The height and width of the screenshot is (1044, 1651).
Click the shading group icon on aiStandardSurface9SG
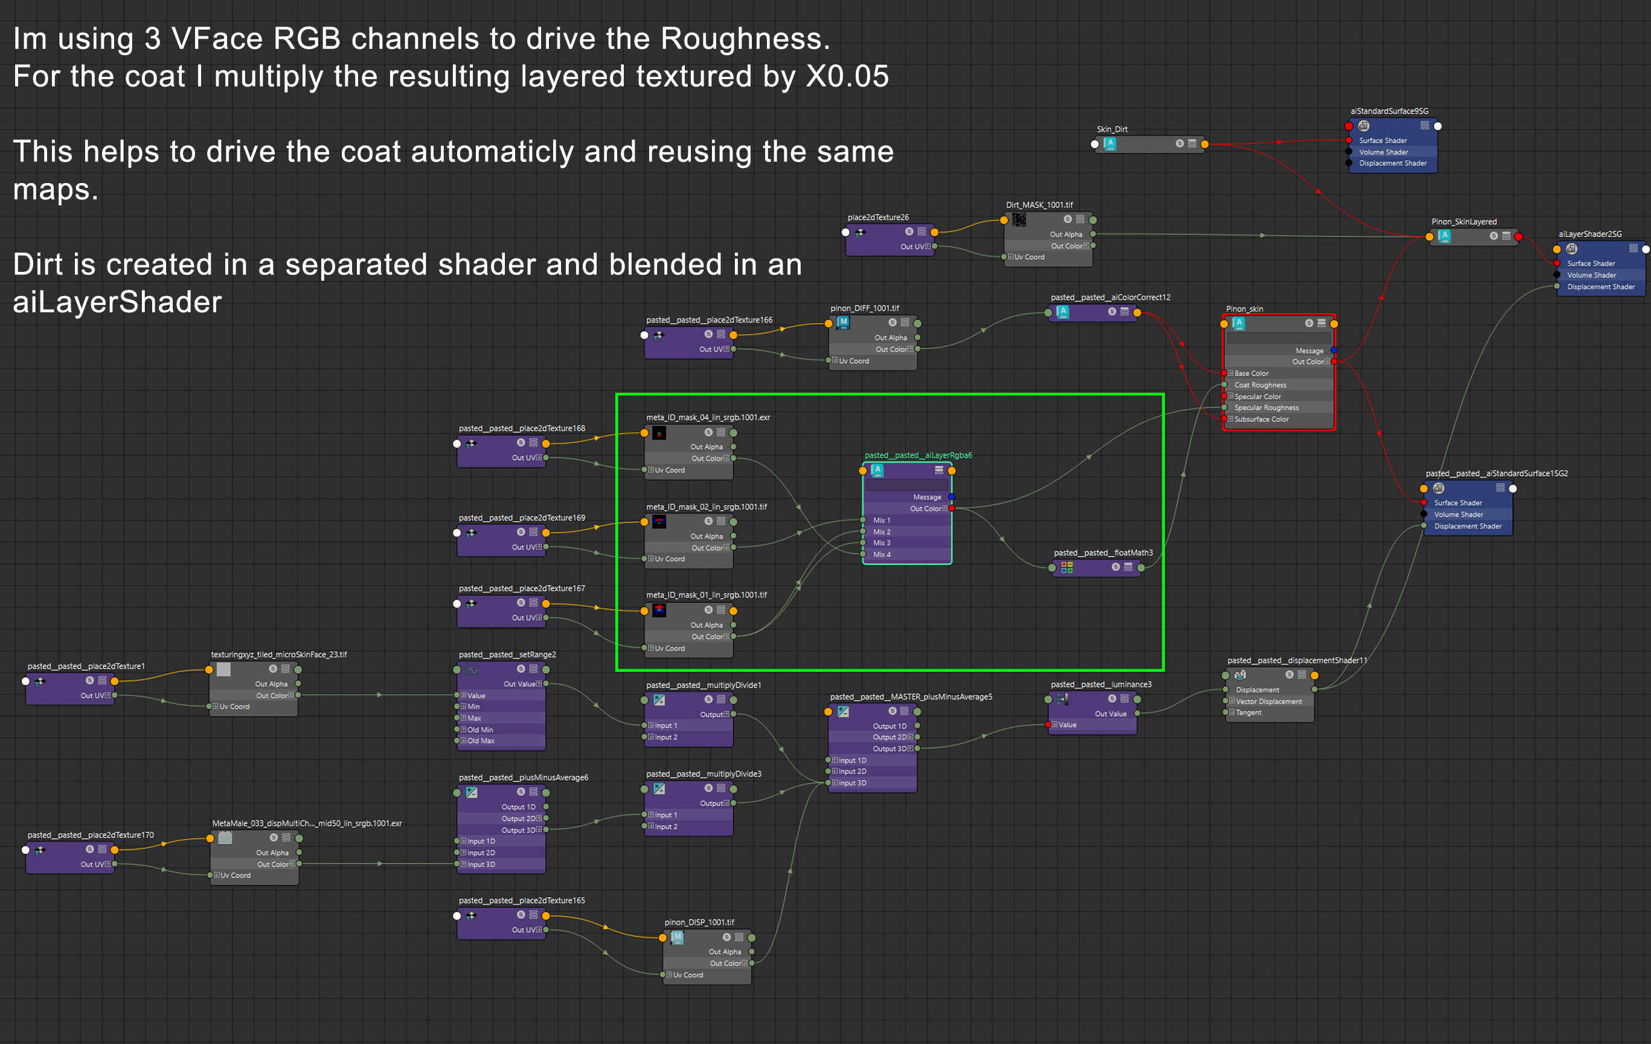1364,126
